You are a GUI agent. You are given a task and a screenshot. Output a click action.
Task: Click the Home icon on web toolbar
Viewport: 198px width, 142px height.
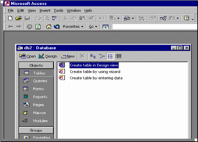[x=49, y=27]
